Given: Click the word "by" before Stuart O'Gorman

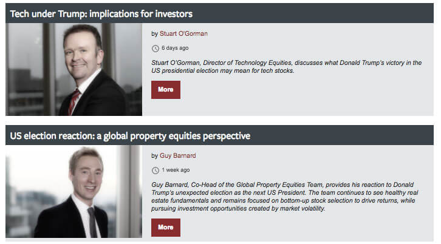Looking at the screenshot, I should click(x=154, y=34).
